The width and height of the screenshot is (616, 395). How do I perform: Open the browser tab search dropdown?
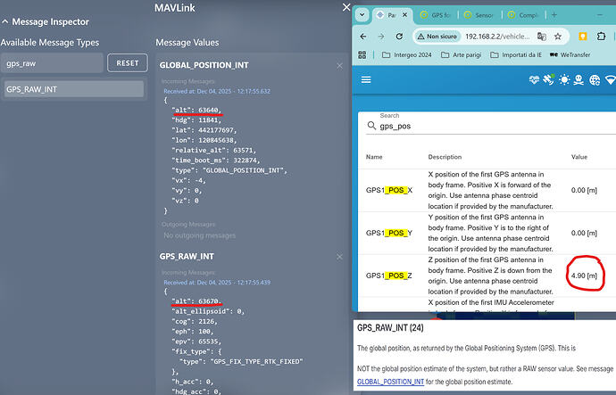tap(362, 15)
